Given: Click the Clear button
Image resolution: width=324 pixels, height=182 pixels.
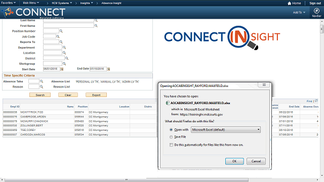Looking at the screenshot, I should tap(68, 95).
